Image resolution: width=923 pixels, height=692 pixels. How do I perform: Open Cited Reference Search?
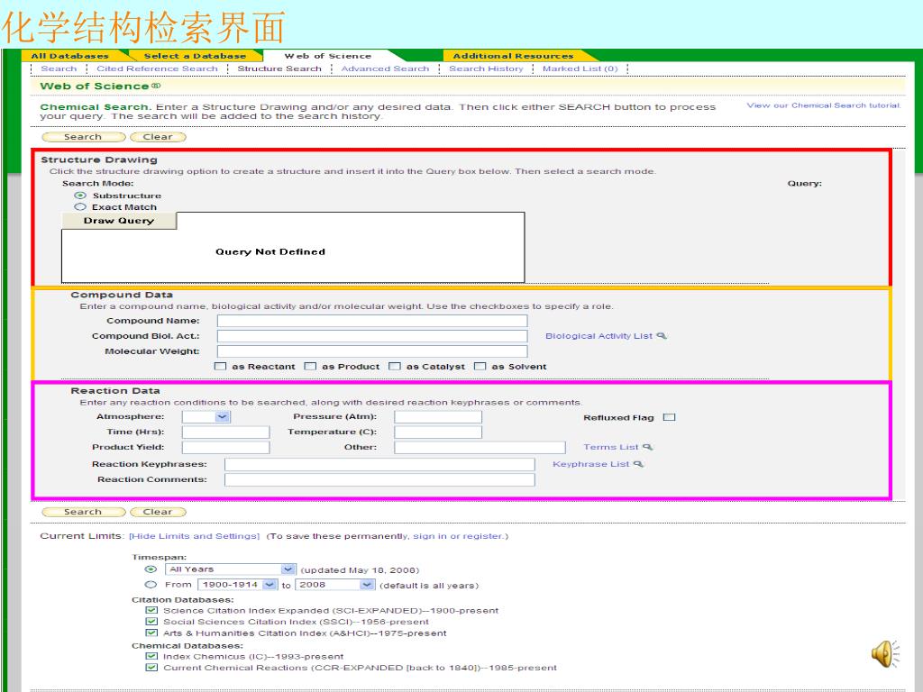pyautogui.click(x=157, y=68)
